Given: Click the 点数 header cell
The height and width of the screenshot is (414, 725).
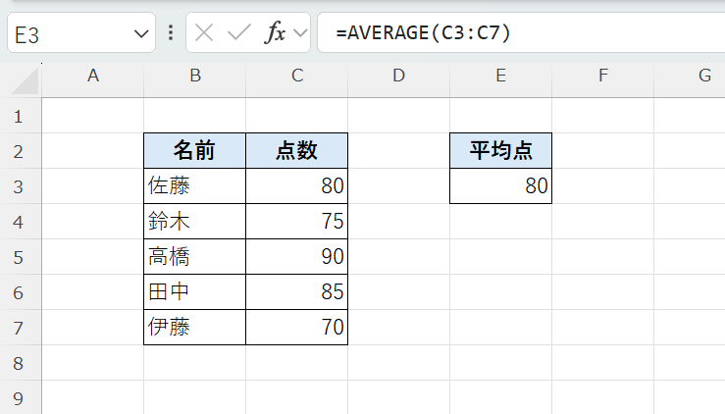Looking at the screenshot, I should point(296,151).
